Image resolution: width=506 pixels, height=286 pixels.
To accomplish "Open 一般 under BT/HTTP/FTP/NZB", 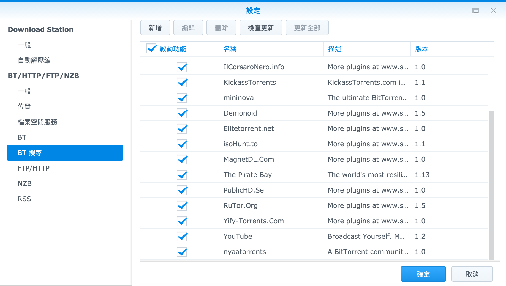I will pyautogui.click(x=65, y=91).
